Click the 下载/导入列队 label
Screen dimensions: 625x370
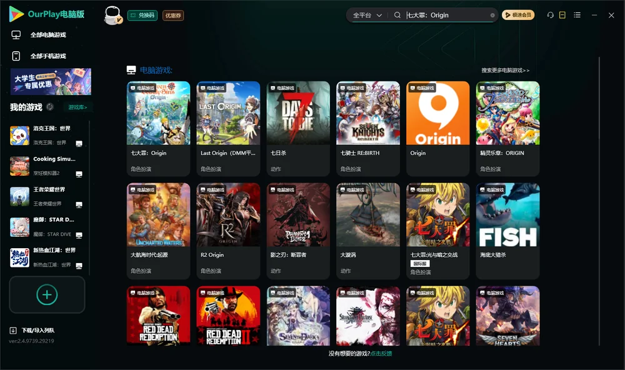38,330
